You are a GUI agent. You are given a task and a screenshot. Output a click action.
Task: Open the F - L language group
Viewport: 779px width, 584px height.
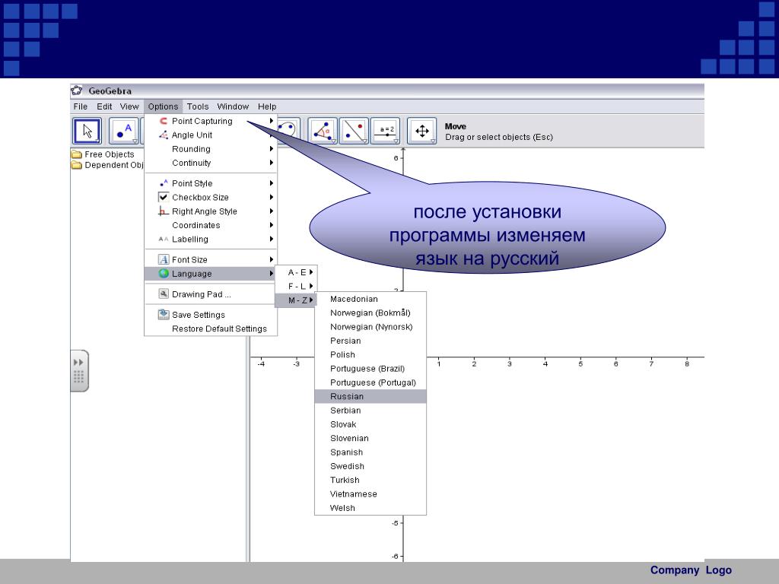(x=296, y=286)
